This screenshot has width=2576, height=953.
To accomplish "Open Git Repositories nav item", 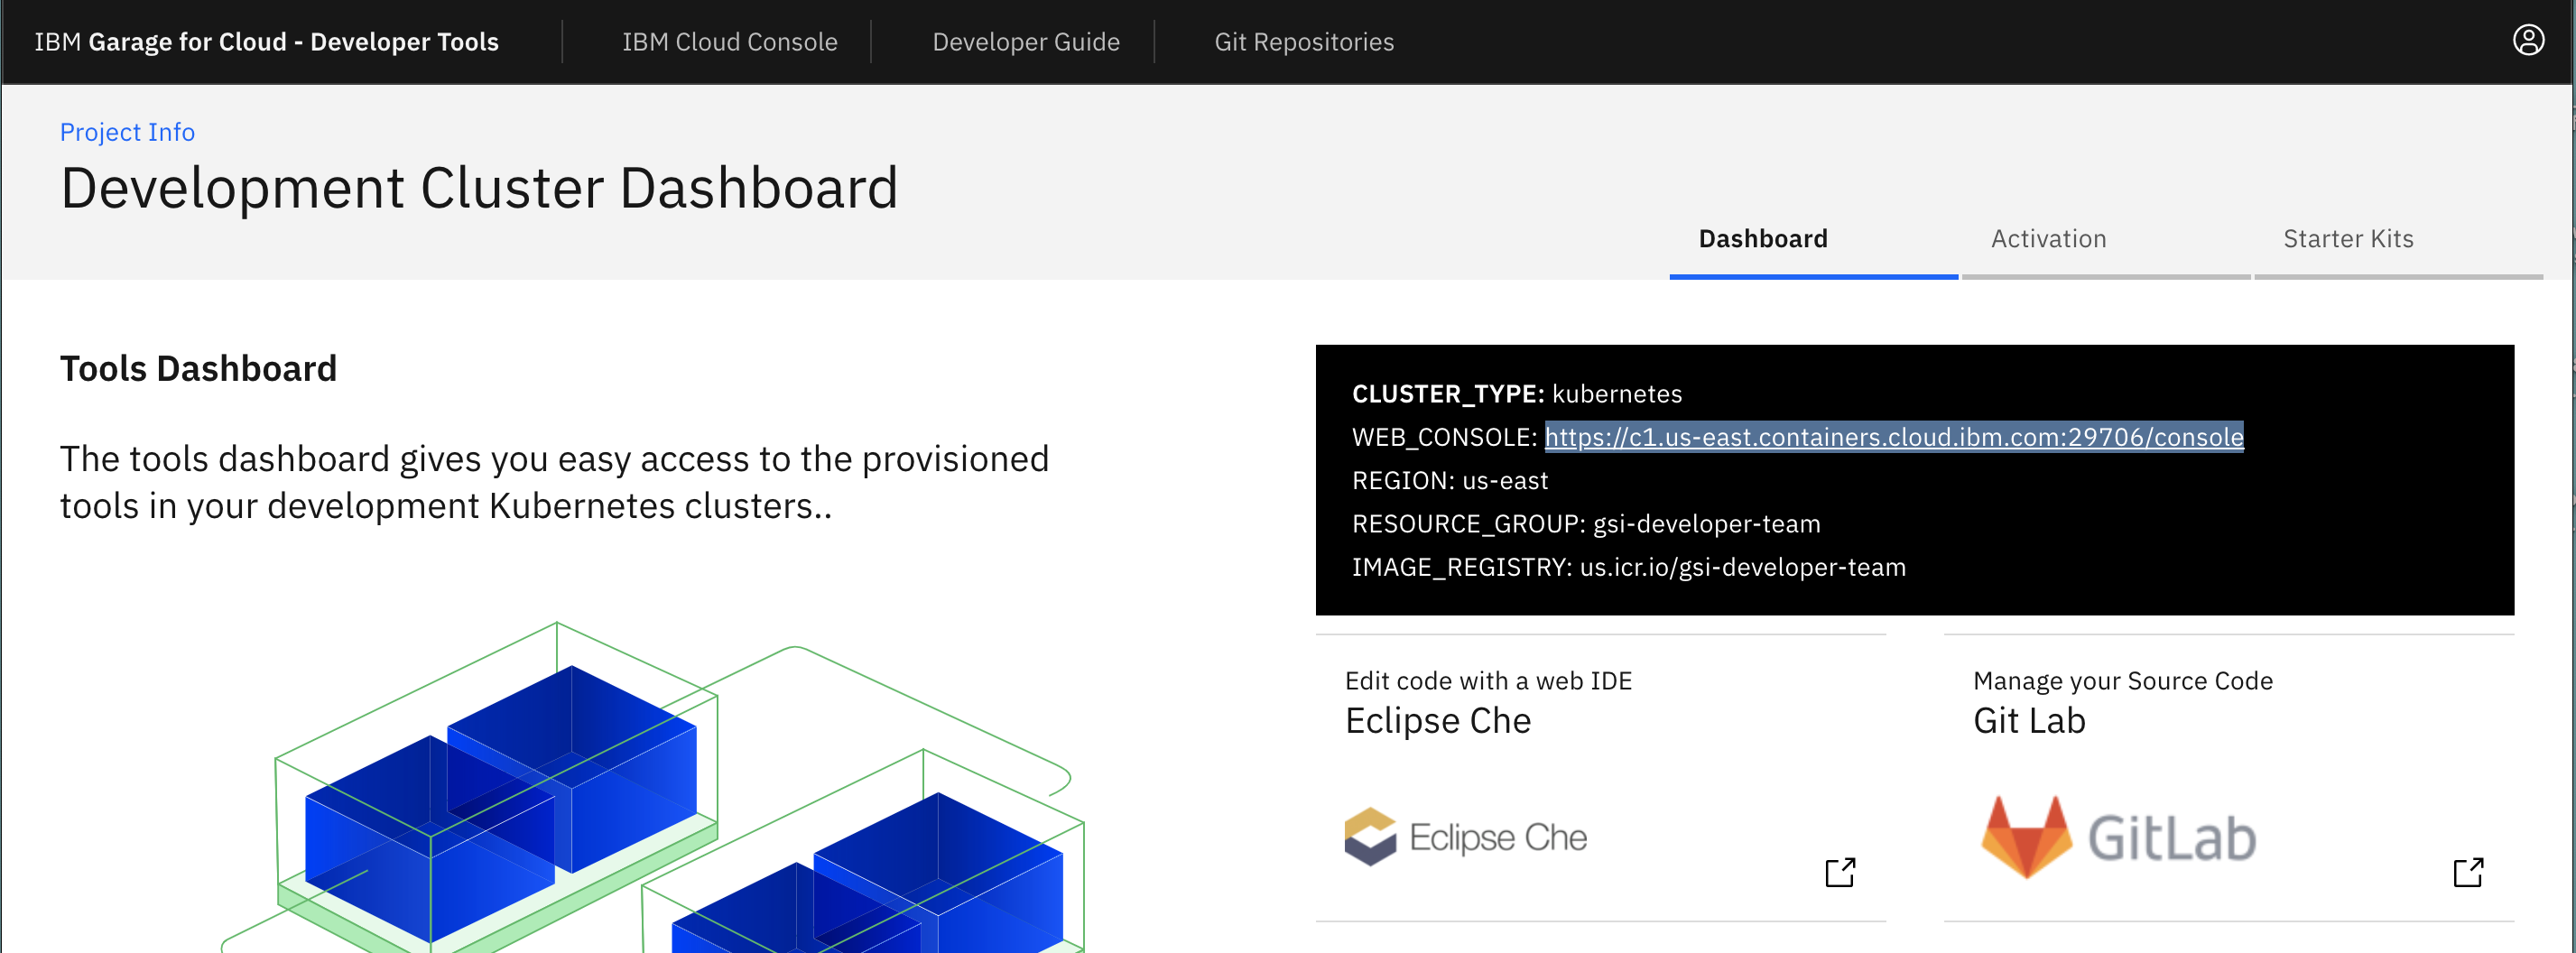I will [x=1304, y=42].
